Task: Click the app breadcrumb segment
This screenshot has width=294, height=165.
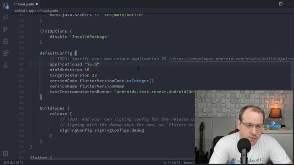Action: pyautogui.click(x=31, y=11)
